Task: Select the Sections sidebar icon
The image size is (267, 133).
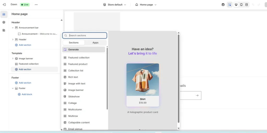Action: pyautogui.click(x=4, y=14)
